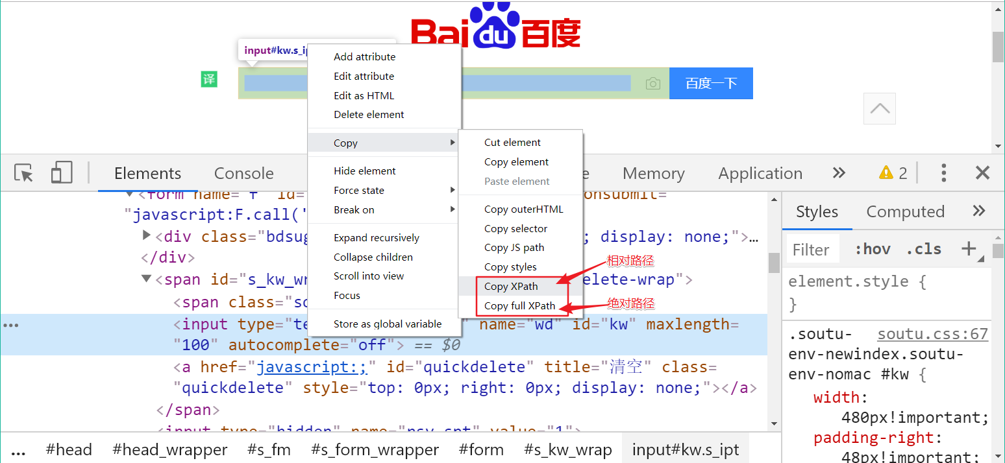1005x463 pixels.
Task: Toggle :hov element state panel
Action: tap(873, 249)
